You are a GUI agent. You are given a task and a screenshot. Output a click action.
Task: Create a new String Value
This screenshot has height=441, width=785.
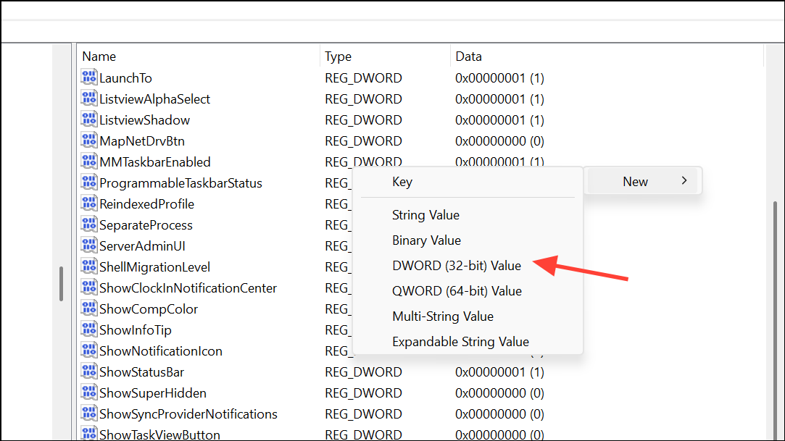point(425,215)
